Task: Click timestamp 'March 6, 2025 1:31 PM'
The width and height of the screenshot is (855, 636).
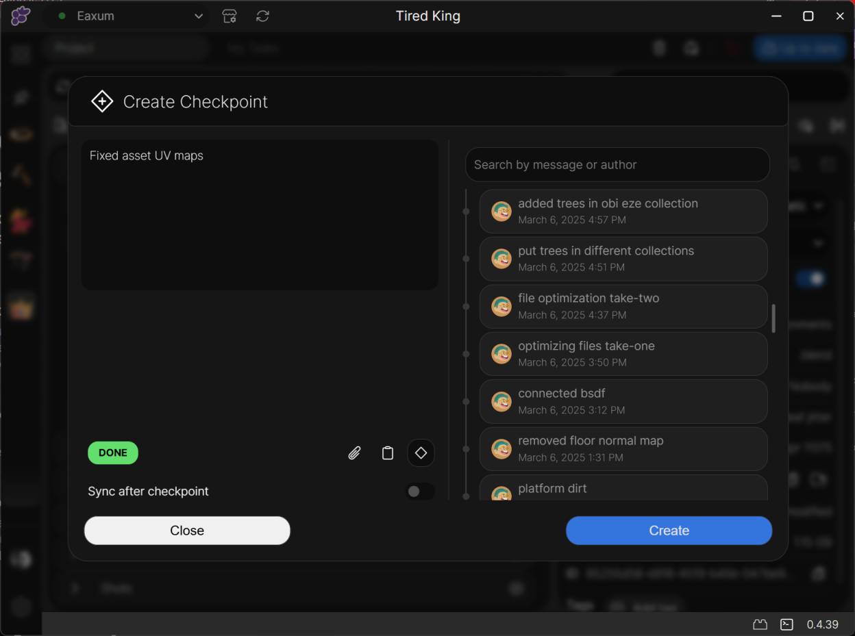Action: click(571, 458)
